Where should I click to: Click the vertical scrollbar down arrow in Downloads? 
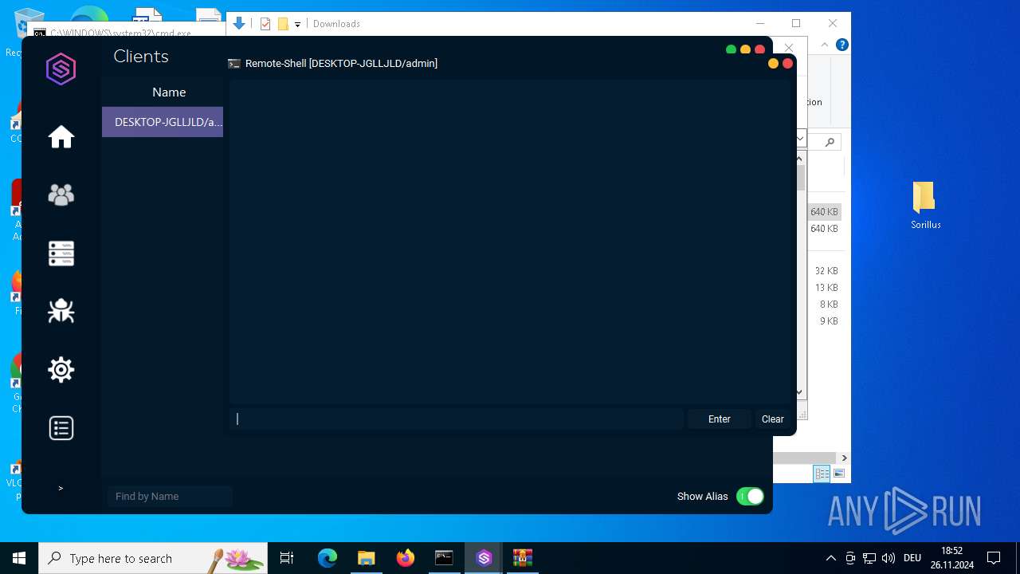pos(800,392)
